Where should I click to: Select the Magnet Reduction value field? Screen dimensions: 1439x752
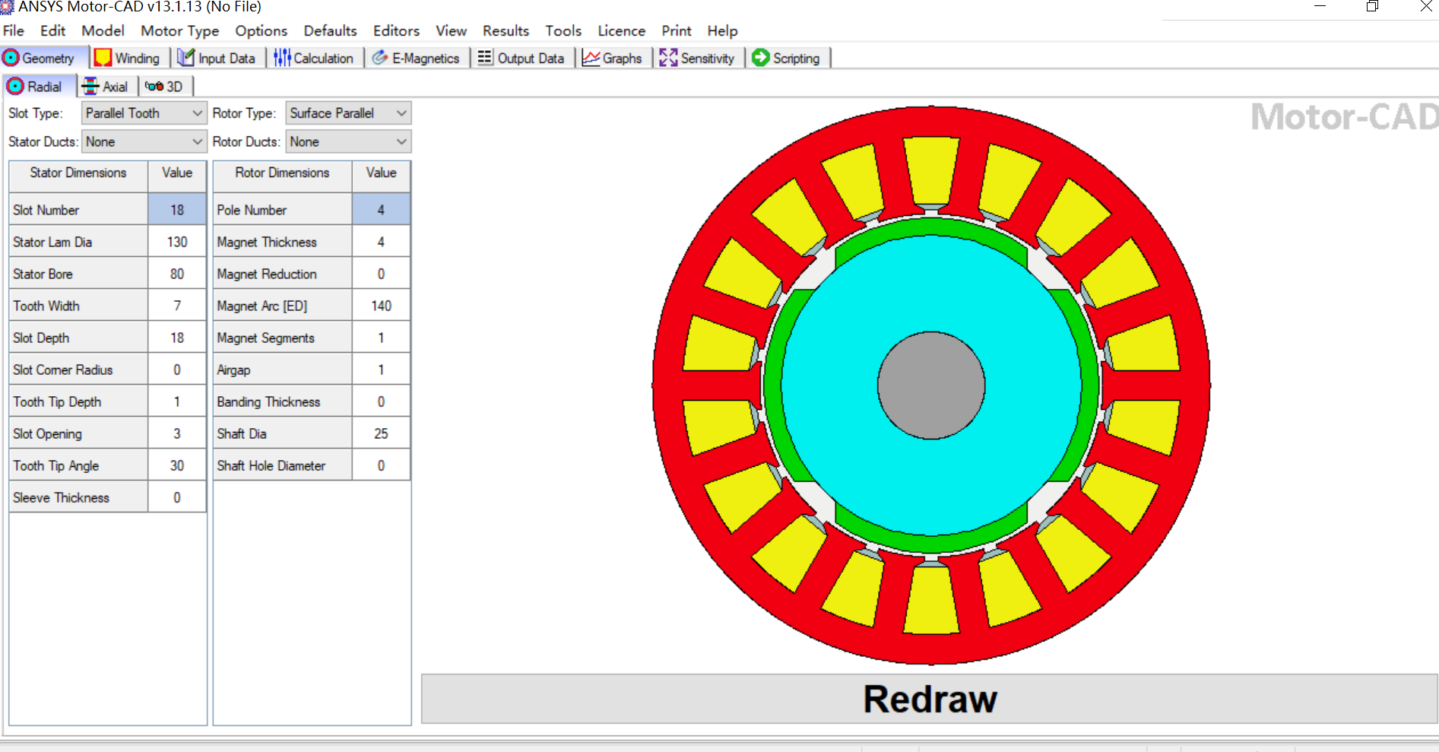pyautogui.click(x=381, y=274)
